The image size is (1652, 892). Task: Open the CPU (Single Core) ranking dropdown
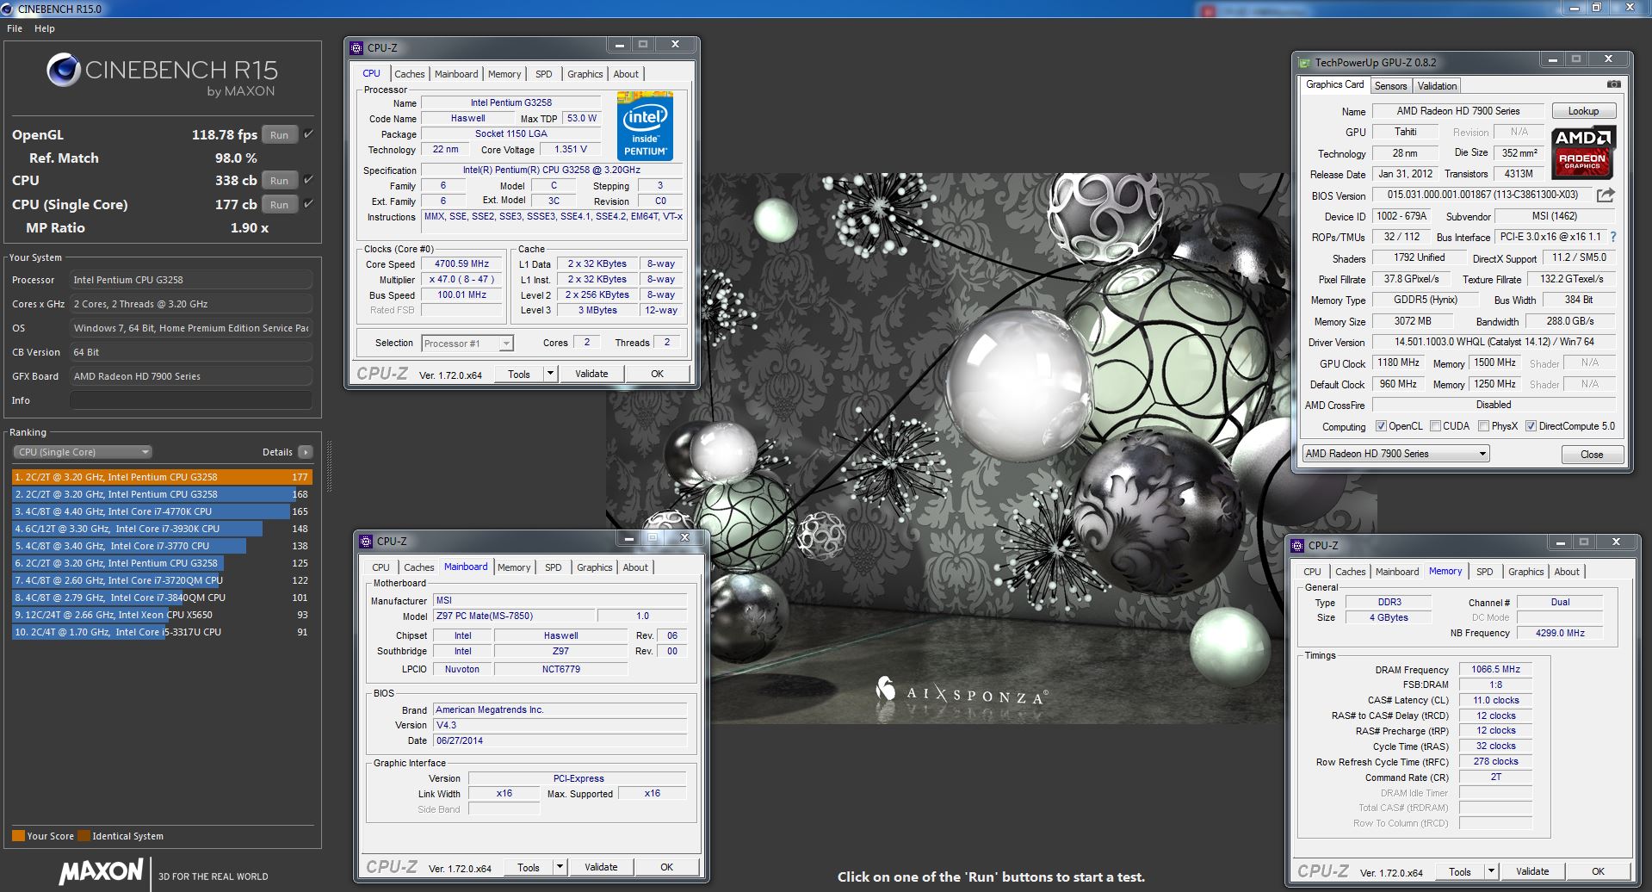(83, 452)
